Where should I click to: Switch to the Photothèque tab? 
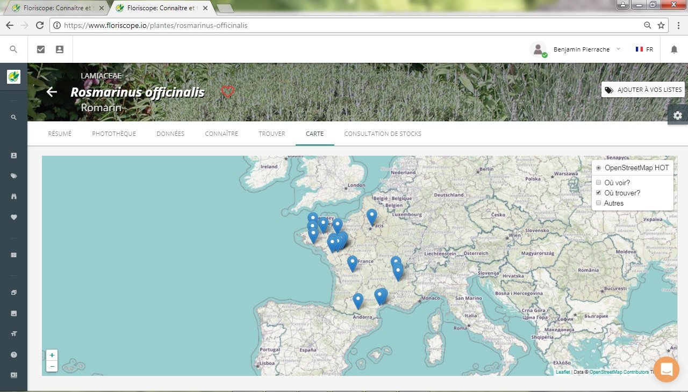pos(114,134)
